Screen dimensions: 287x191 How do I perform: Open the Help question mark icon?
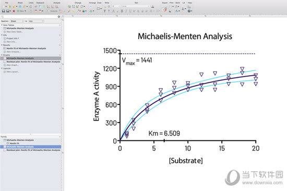tap(189, 11)
